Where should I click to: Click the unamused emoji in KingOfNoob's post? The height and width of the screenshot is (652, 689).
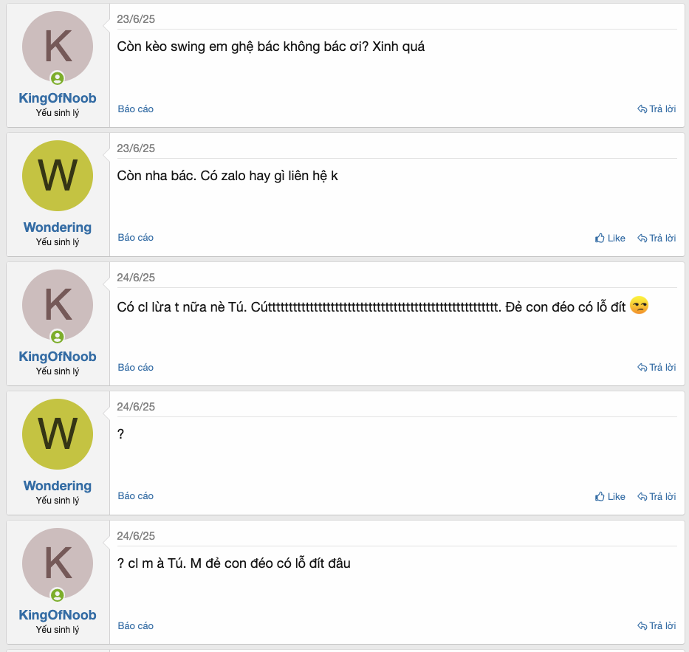pos(639,306)
